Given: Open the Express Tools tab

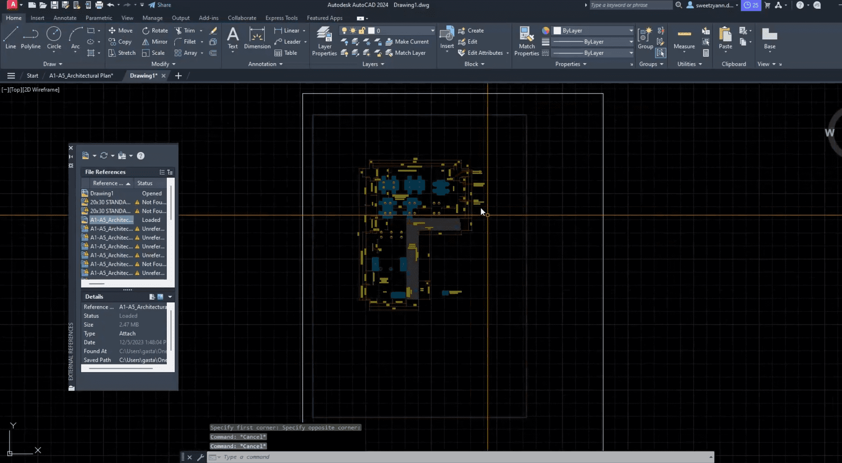Looking at the screenshot, I should click(281, 18).
